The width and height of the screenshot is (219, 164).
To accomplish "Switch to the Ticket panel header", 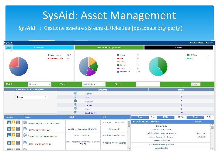I will point(179,48).
